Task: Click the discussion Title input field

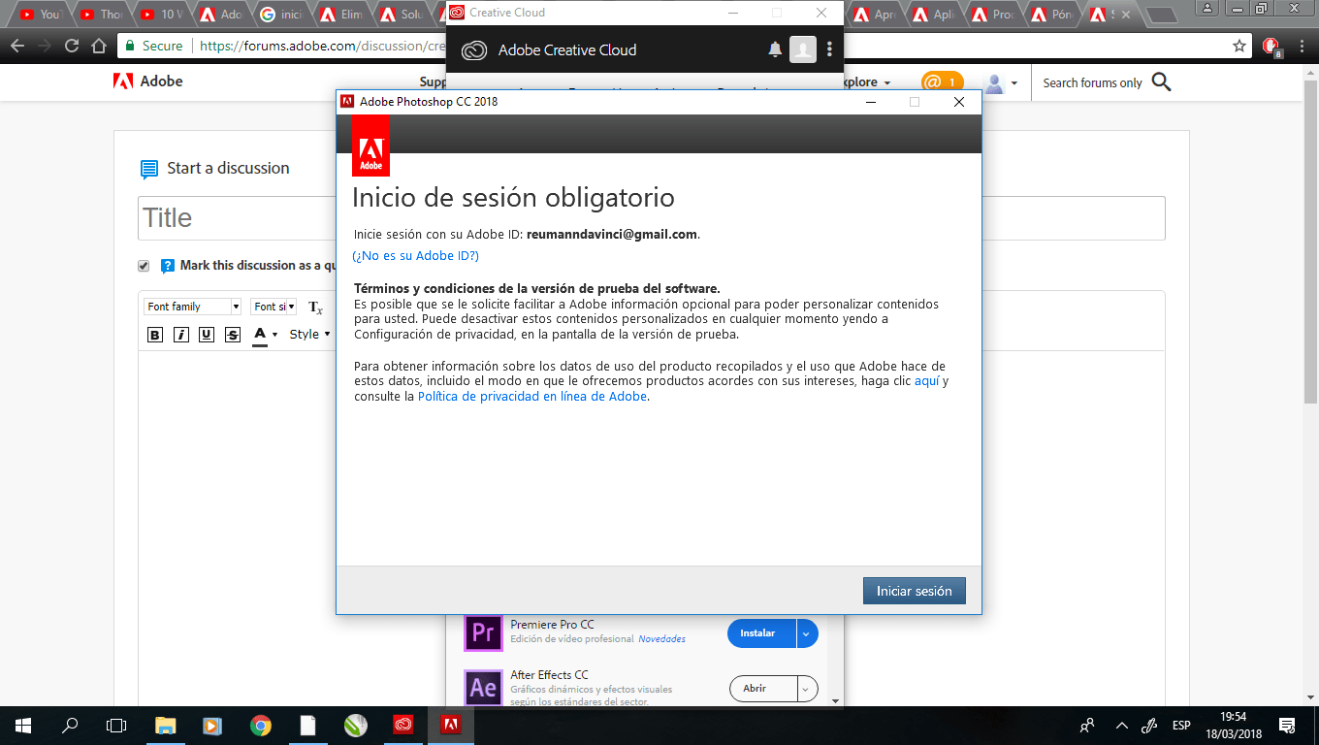Action: (x=651, y=218)
